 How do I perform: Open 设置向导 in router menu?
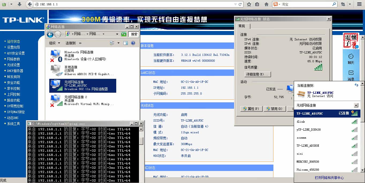13,47
